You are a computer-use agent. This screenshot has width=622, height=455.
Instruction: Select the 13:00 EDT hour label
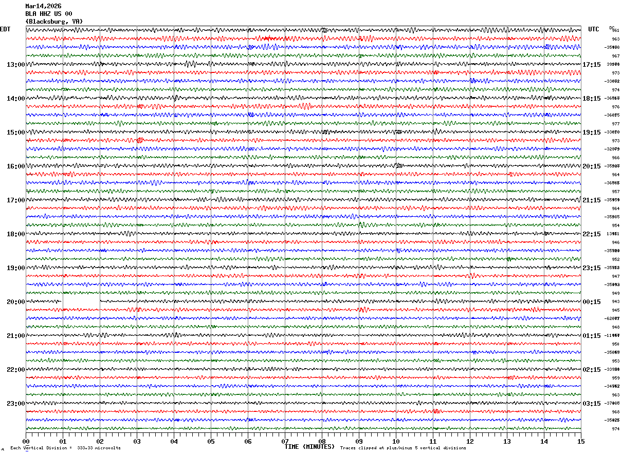point(15,65)
